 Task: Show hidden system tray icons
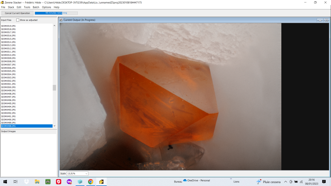[x=285, y=182]
